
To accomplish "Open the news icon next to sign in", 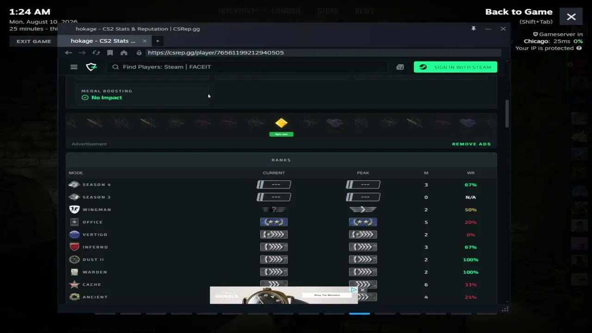I will [x=400, y=67].
